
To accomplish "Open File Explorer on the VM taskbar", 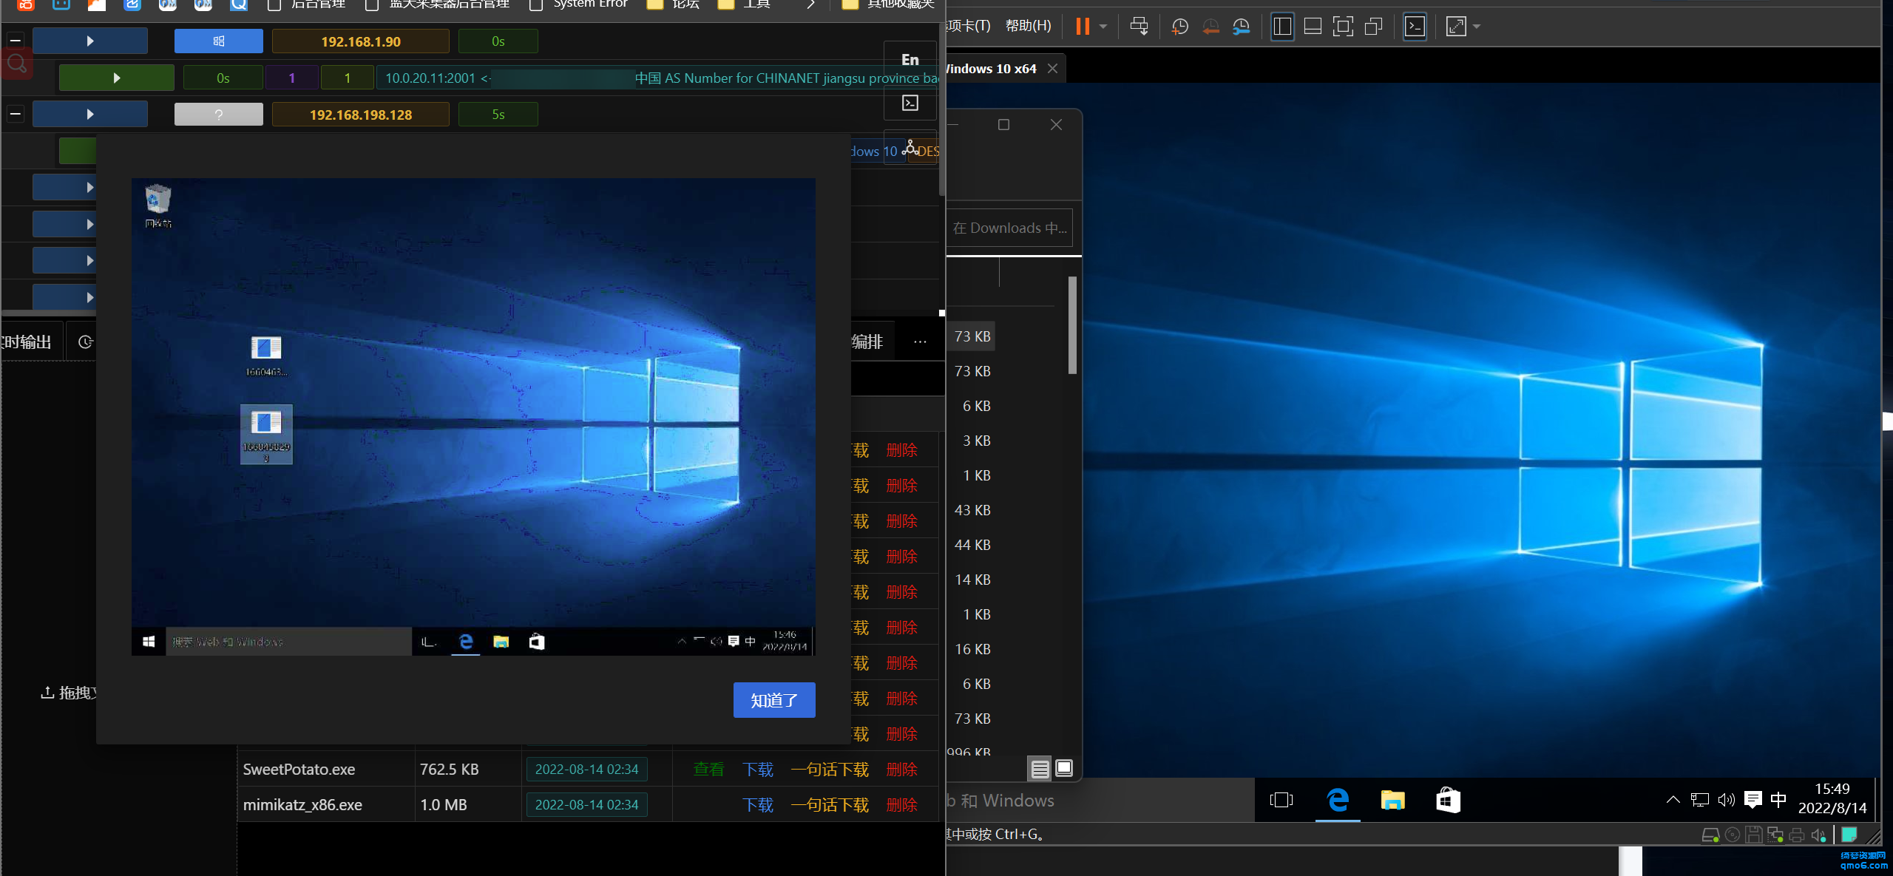I will pos(1392,800).
